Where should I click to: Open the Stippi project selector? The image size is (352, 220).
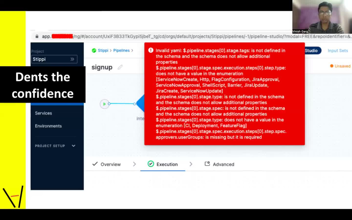tap(54, 59)
